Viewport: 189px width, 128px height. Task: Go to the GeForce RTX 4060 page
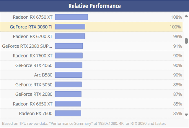(34, 65)
